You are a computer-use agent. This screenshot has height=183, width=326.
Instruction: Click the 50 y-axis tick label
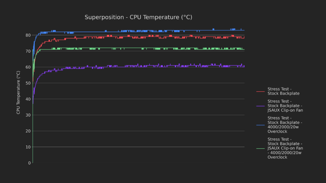28,83
